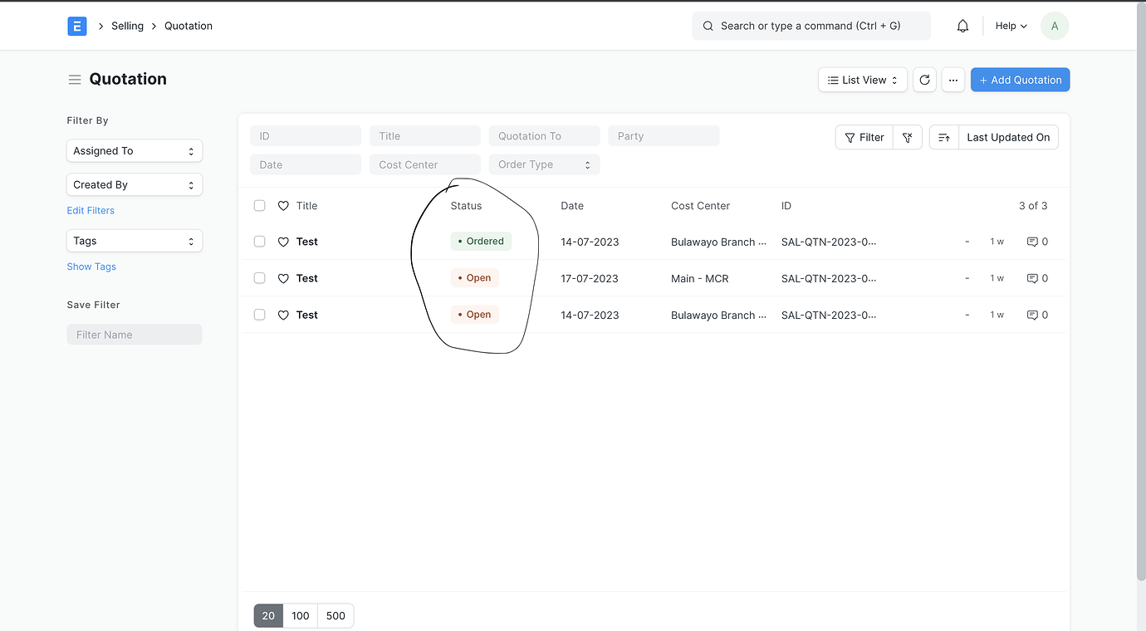Open notifications via the bell icon
Image resolution: width=1146 pixels, height=631 pixels.
pyautogui.click(x=962, y=26)
